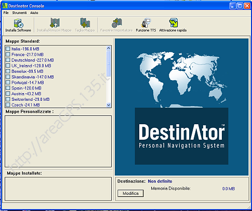Click Destinator Console title bar icon

(x=5, y=6)
